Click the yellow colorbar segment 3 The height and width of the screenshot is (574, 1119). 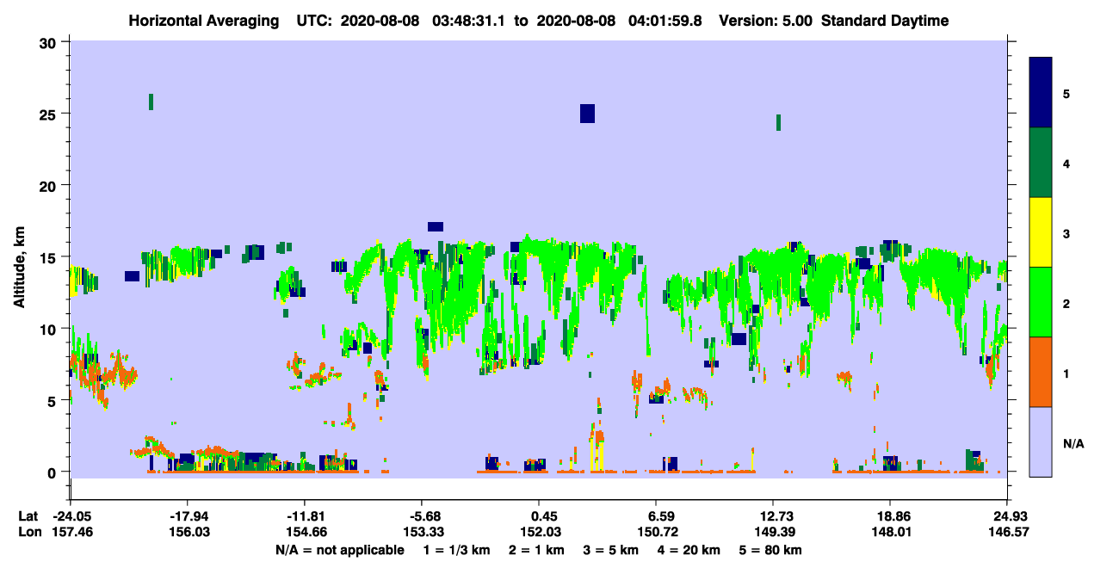pyautogui.click(x=1041, y=232)
